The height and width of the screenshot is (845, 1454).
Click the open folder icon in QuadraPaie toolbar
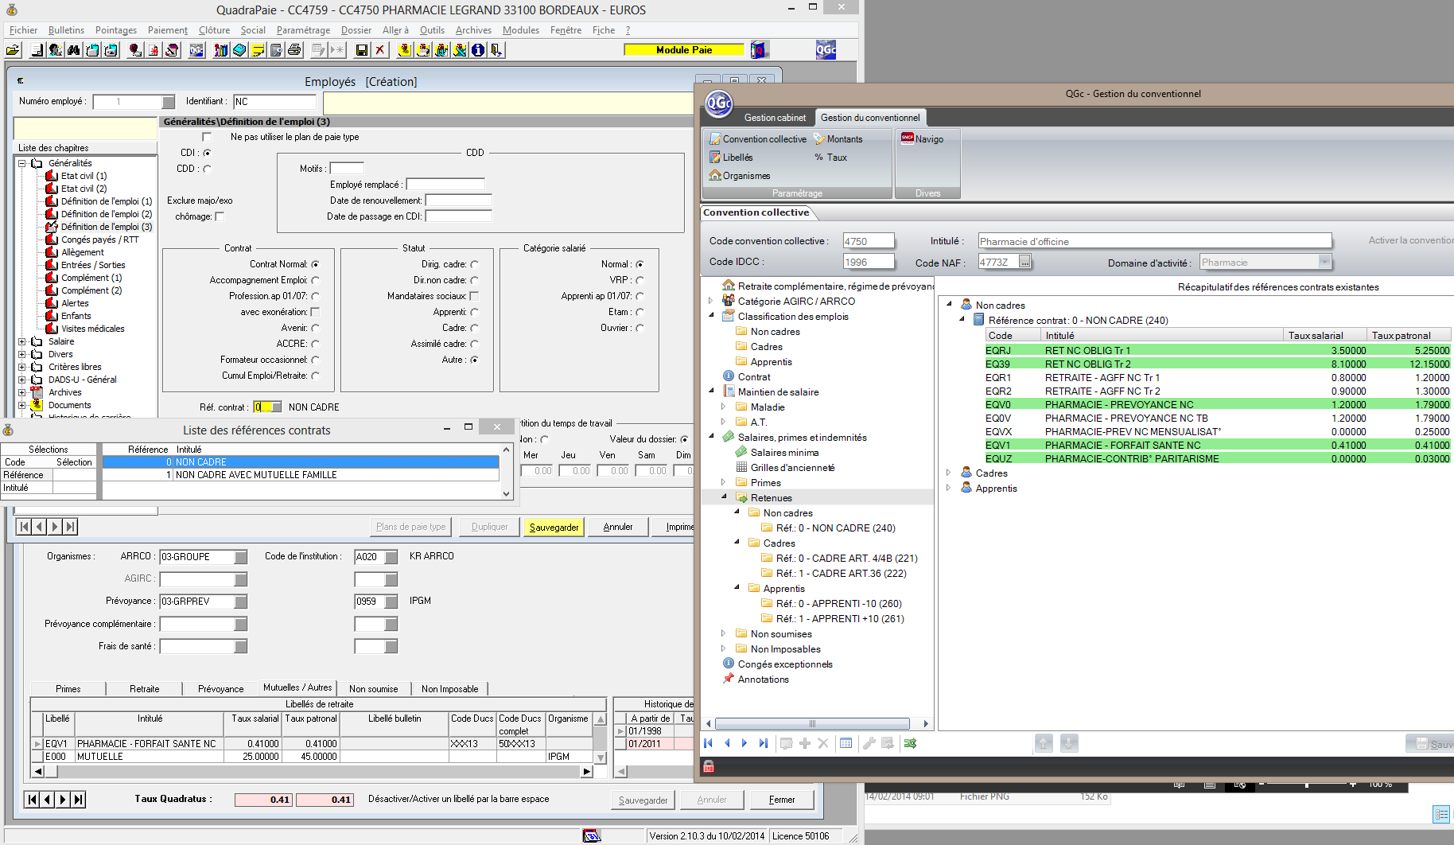[13, 50]
